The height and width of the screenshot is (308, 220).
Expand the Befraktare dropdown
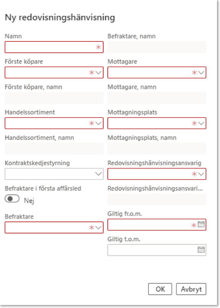click(x=98, y=228)
